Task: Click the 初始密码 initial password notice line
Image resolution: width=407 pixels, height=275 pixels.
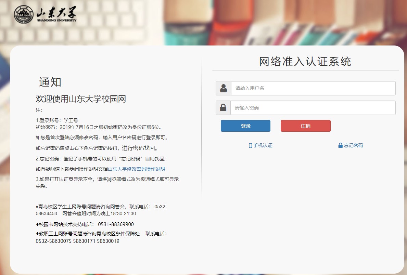Action: tap(99, 127)
